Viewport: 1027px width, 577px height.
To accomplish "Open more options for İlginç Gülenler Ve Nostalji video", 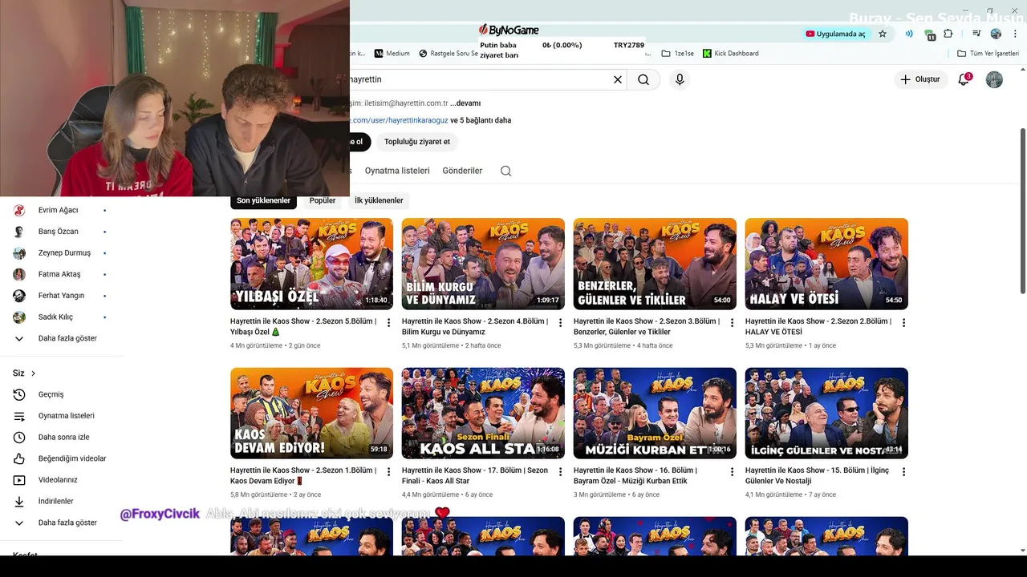I will point(904,472).
